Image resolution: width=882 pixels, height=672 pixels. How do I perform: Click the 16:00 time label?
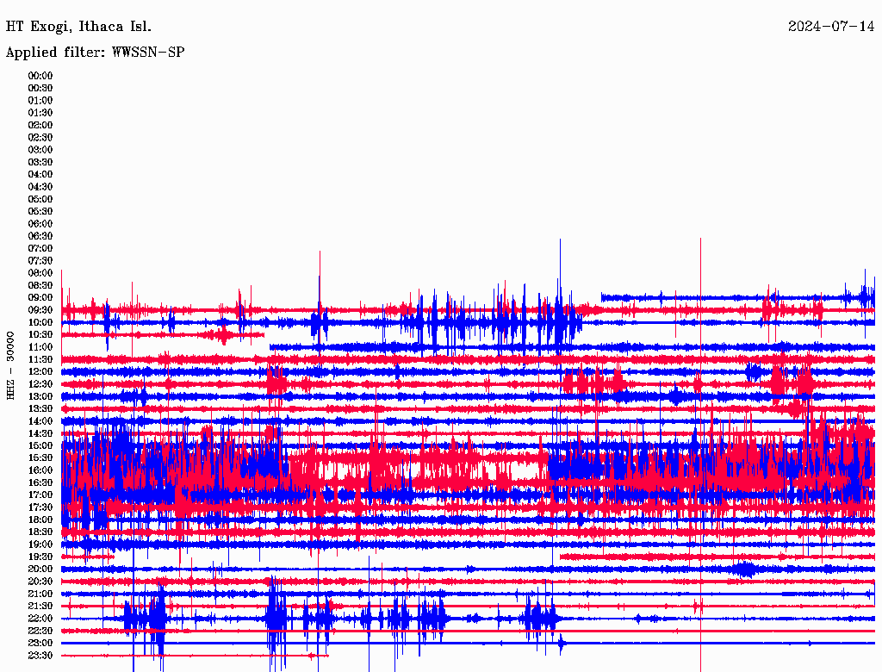tap(40, 470)
